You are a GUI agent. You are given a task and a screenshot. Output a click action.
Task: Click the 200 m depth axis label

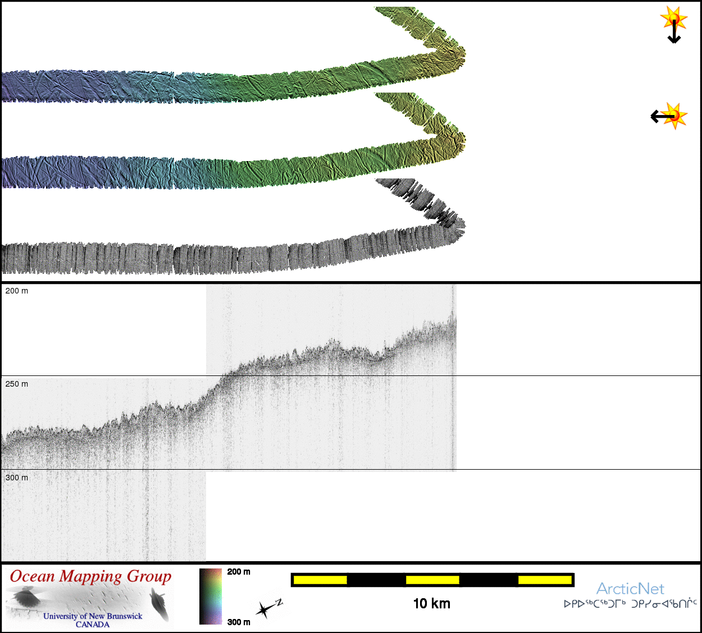[x=17, y=291]
